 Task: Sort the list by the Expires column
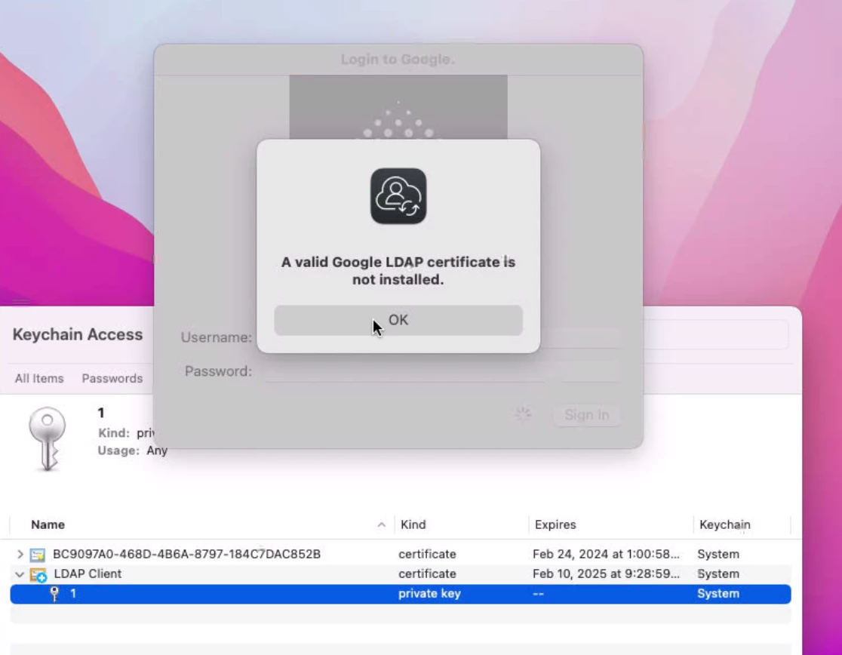click(555, 524)
